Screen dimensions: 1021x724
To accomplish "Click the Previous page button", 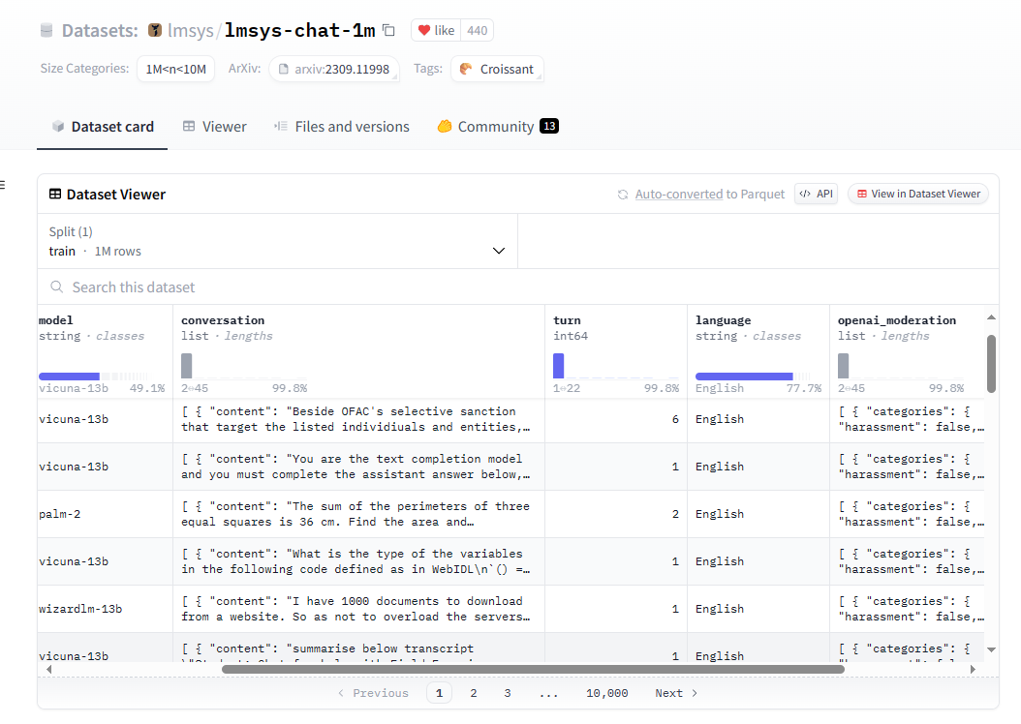I will click(373, 693).
